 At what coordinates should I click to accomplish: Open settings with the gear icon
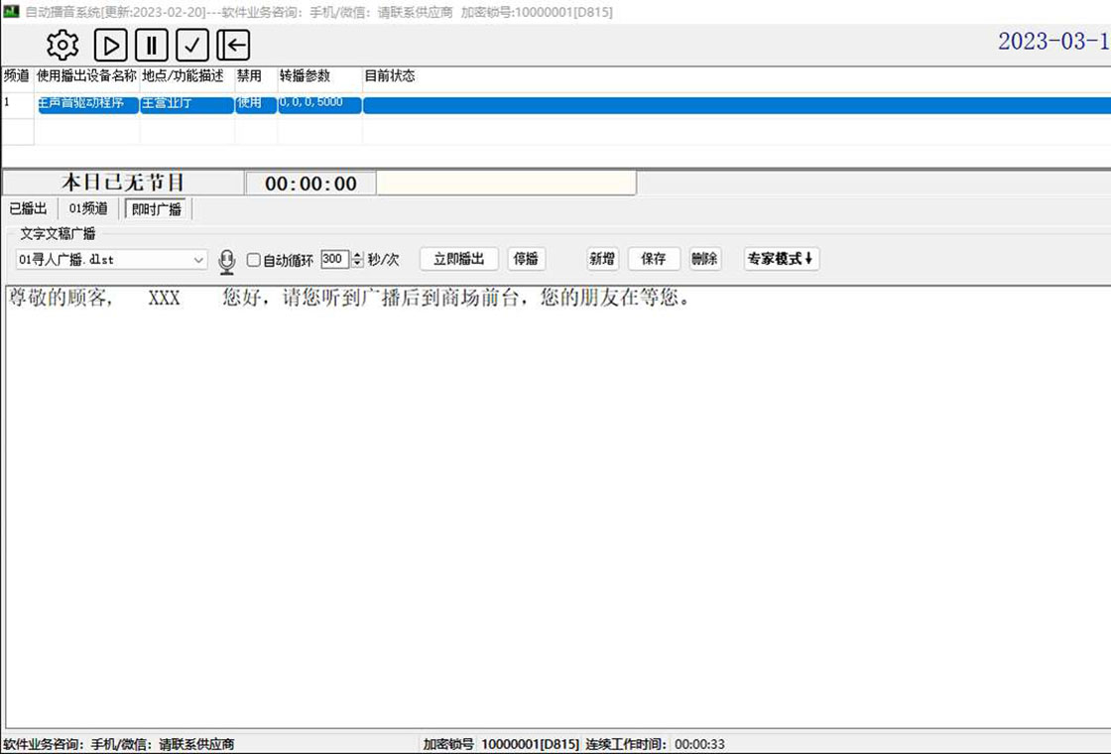click(x=62, y=46)
